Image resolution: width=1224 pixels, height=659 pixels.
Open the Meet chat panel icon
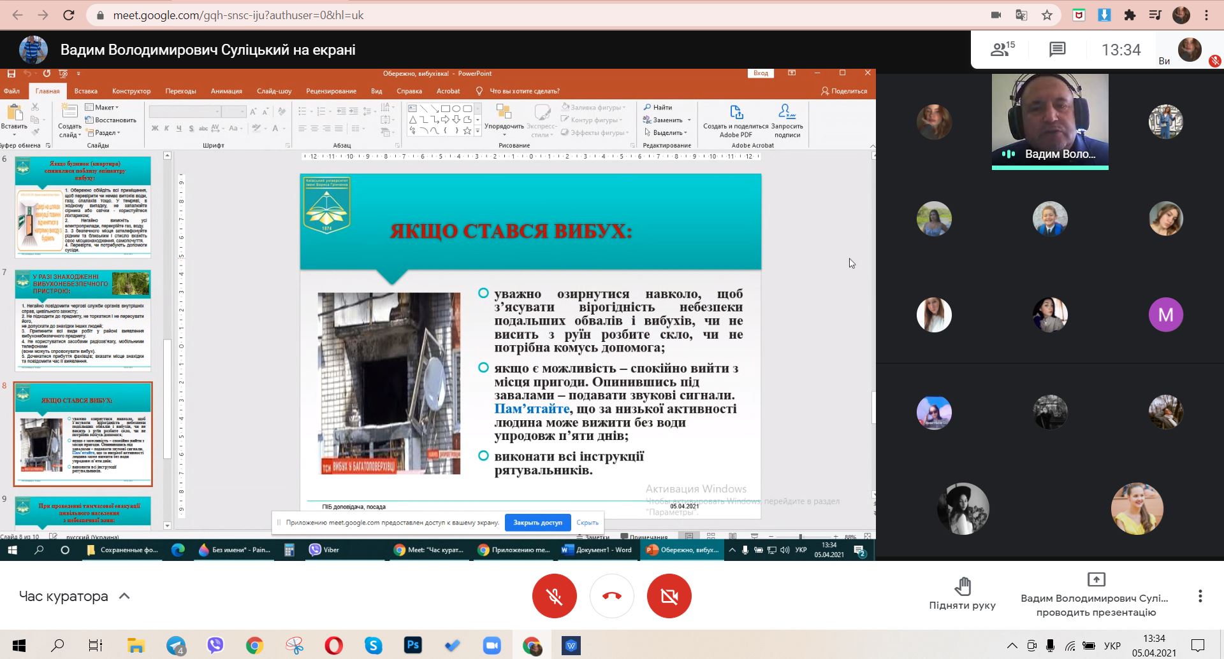click(x=1057, y=50)
